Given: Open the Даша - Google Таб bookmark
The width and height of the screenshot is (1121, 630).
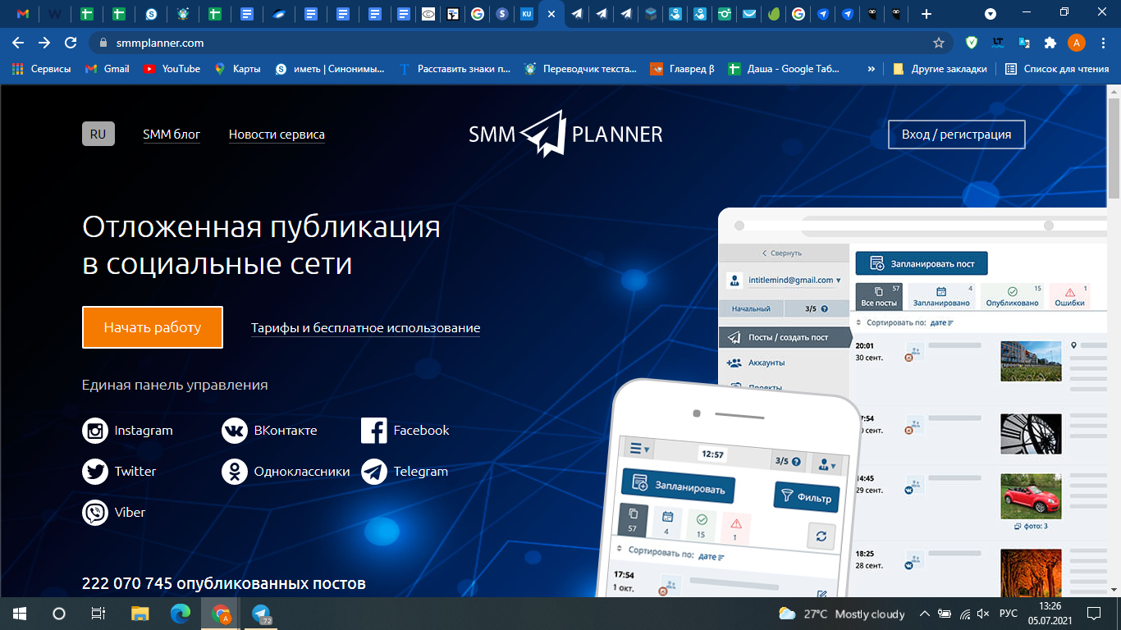Looking at the screenshot, I should (x=785, y=69).
